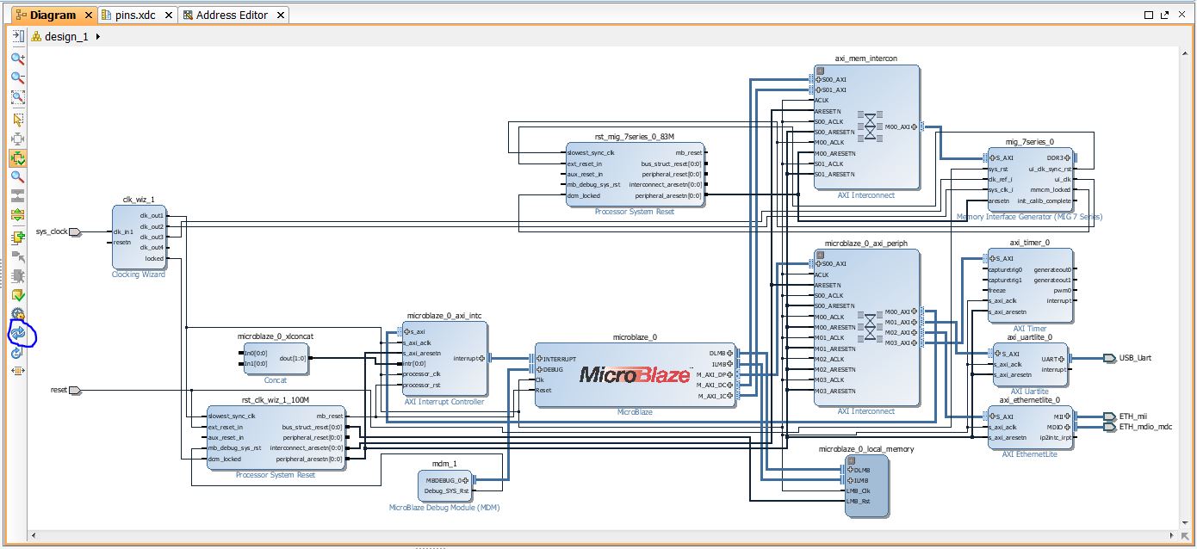
Task: Click the Expand All toolbar icon
Action: 17,215
